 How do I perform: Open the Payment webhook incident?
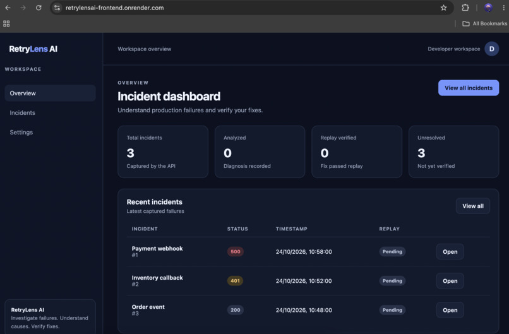click(450, 251)
